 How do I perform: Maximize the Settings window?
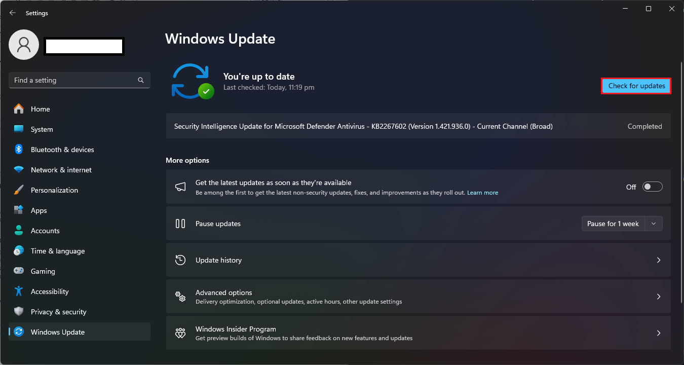tap(649, 9)
